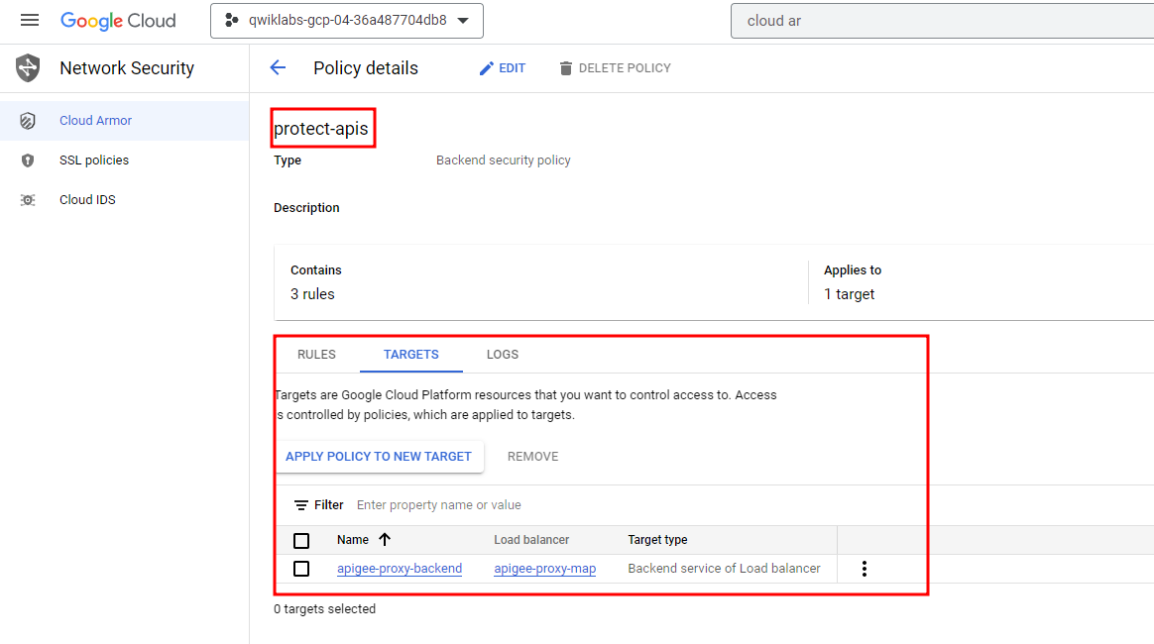Switch to the LOGS tab
The width and height of the screenshot is (1154, 644).
coord(503,355)
